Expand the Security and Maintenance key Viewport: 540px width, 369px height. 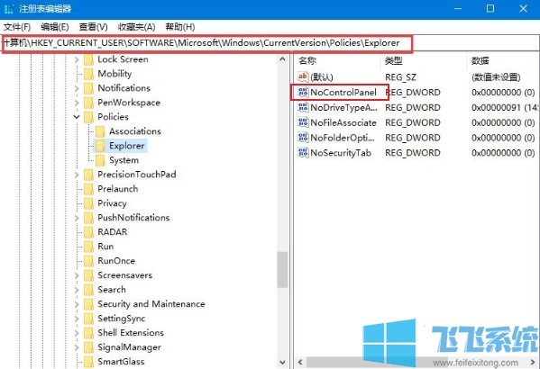pos(77,304)
